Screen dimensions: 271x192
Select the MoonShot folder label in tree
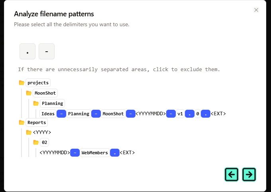coord(45,93)
